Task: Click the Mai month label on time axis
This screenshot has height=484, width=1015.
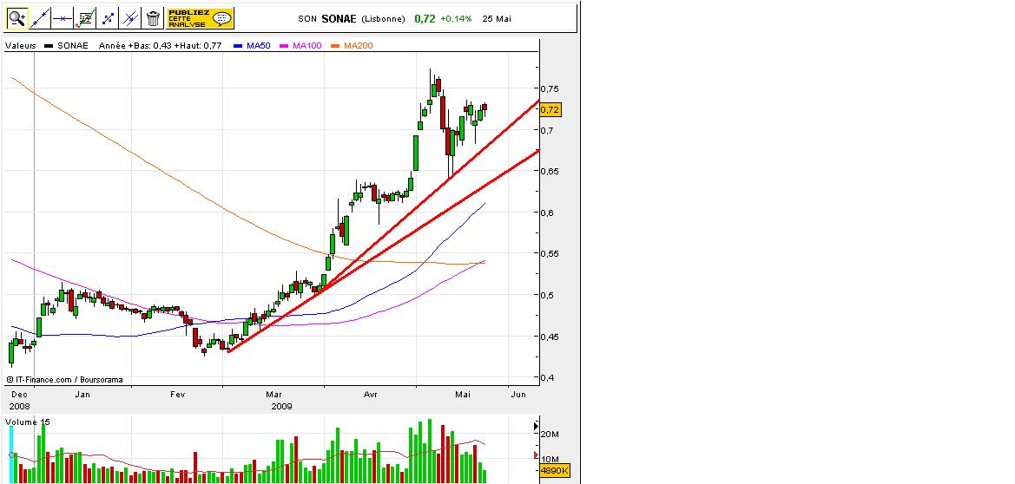Action: point(462,394)
